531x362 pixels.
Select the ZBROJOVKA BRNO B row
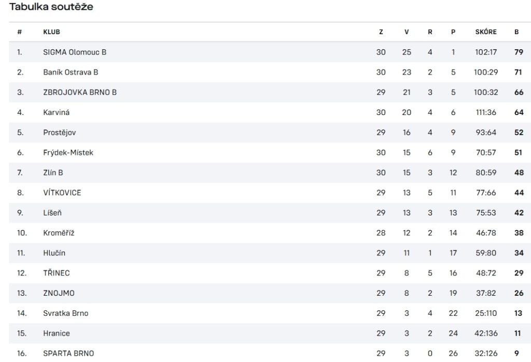[270, 92]
